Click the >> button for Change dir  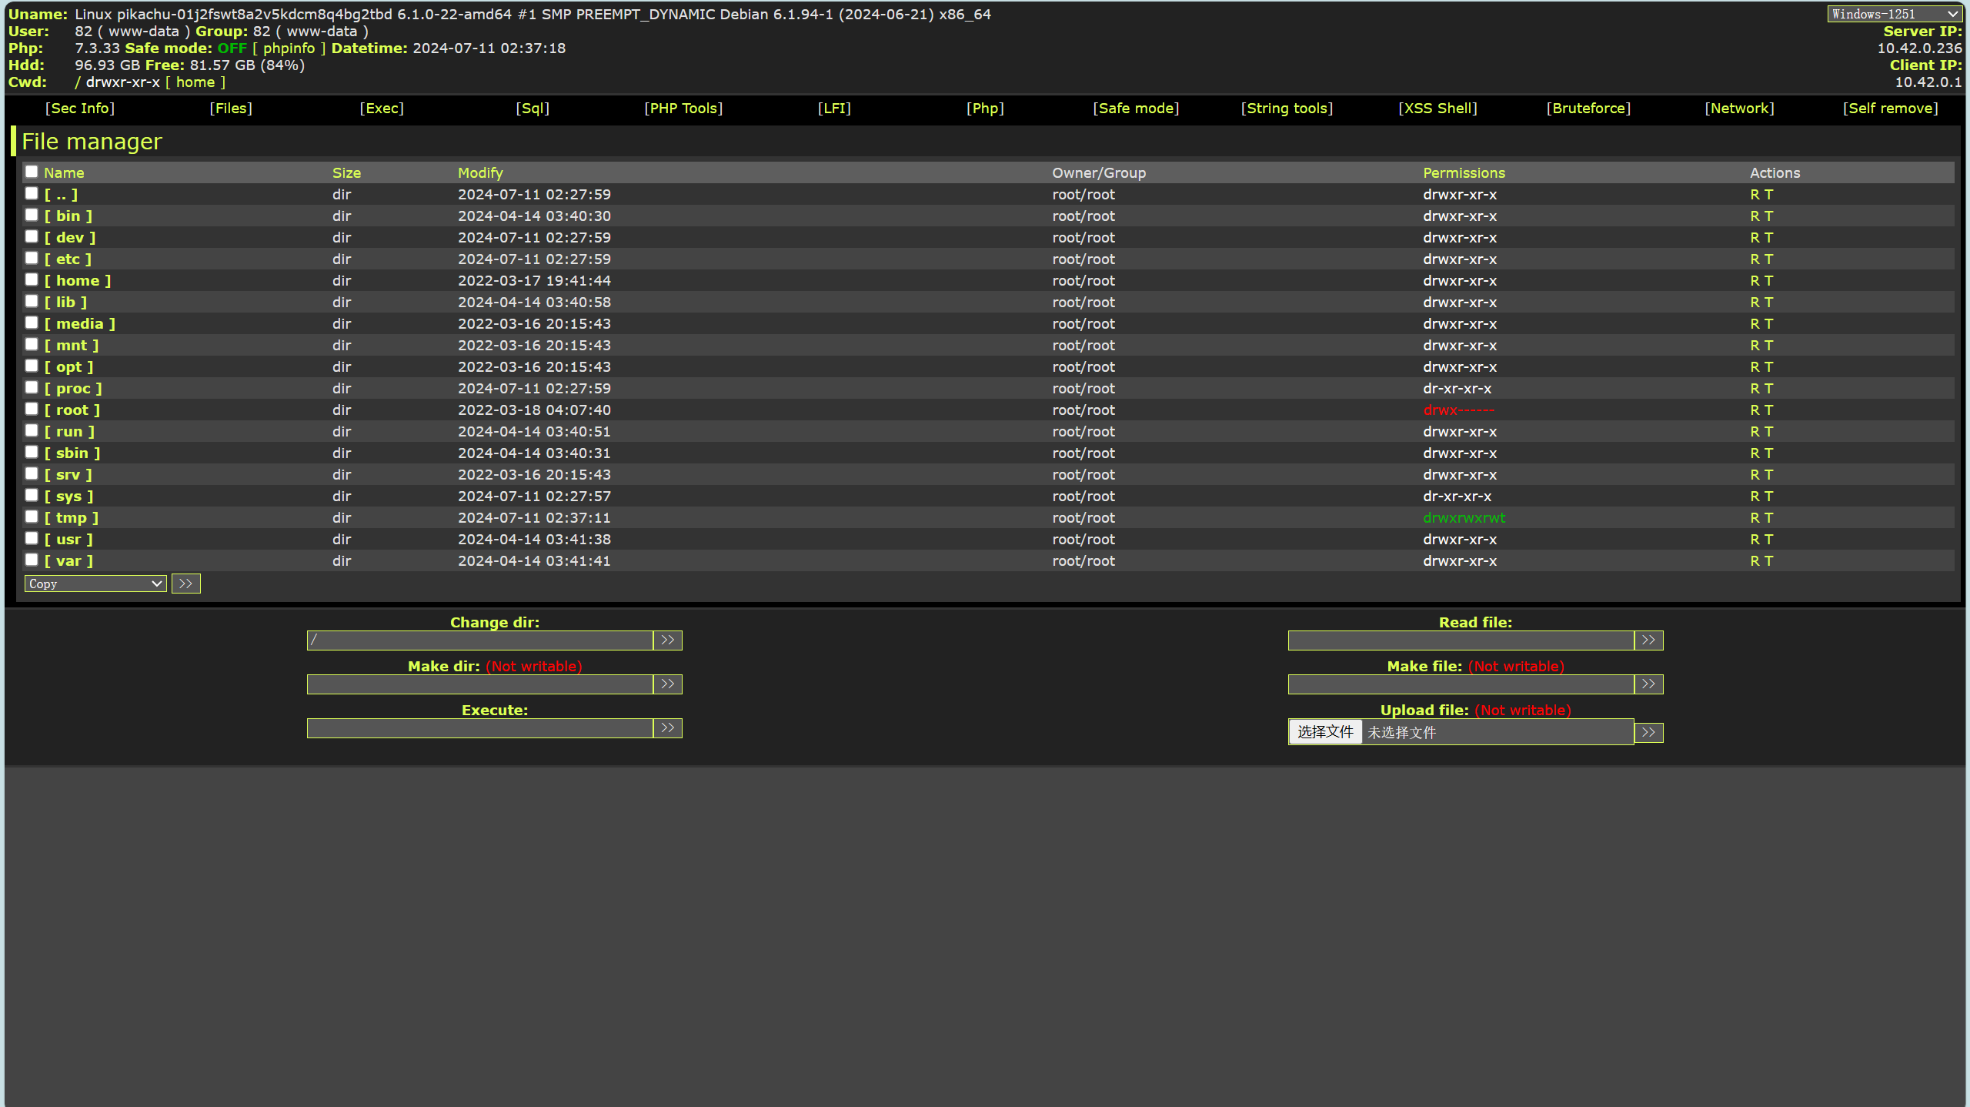[x=669, y=640]
